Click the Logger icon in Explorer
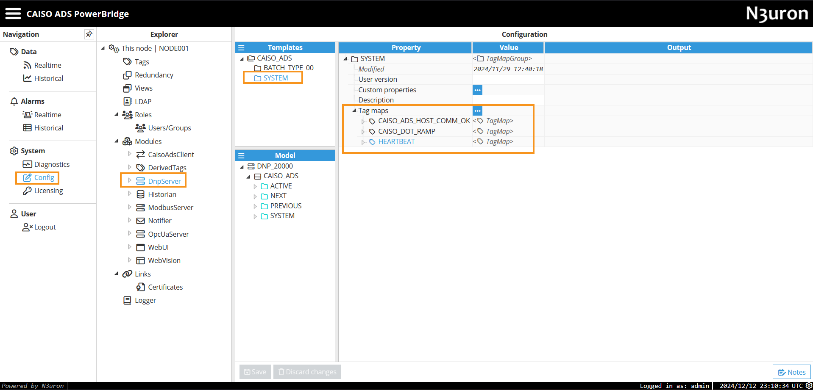The image size is (813, 390). pos(127,300)
